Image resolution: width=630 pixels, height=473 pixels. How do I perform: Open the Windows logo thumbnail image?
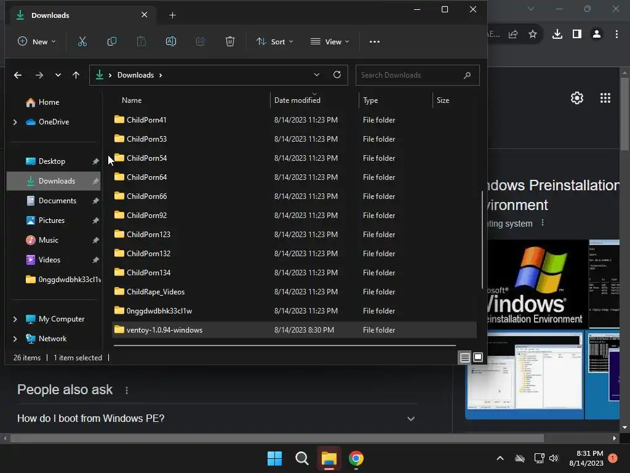click(x=538, y=284)
